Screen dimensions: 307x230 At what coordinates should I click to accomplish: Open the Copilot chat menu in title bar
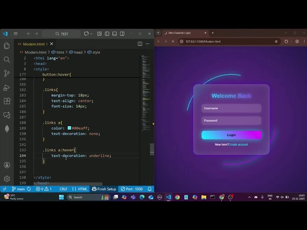point(88,34)
